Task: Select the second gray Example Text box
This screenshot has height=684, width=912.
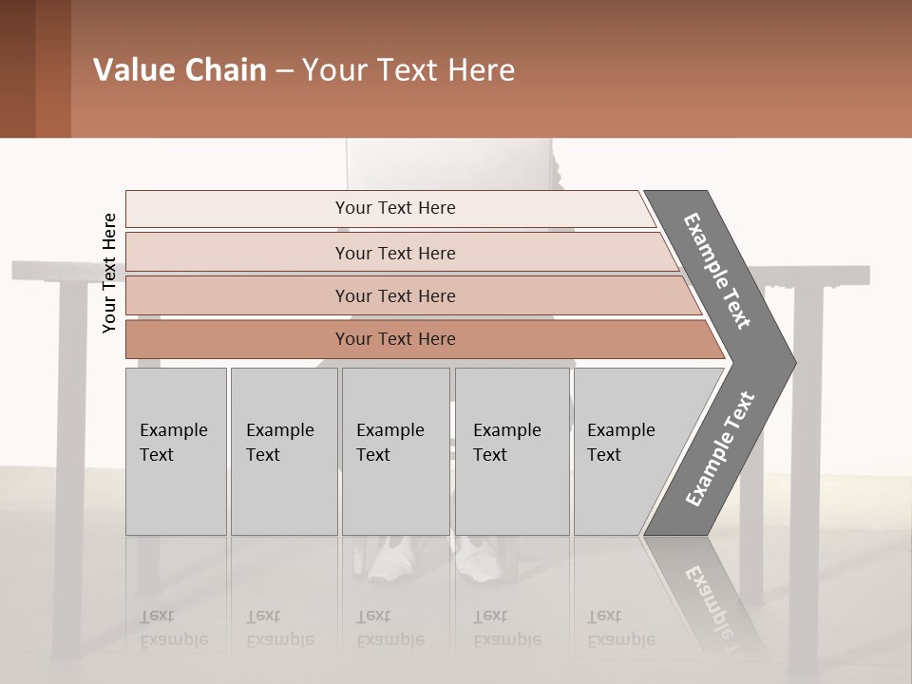Action: pos(283,451)
